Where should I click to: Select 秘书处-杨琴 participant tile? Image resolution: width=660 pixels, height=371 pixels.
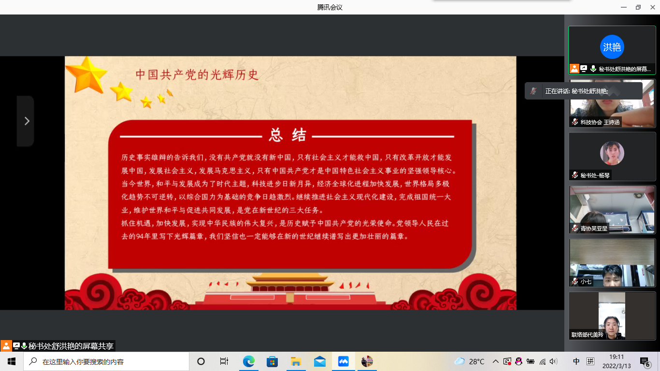click(612, 156)
